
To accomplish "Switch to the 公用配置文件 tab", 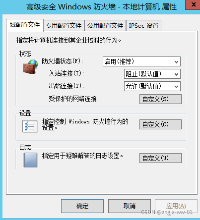I will [105, 26].
